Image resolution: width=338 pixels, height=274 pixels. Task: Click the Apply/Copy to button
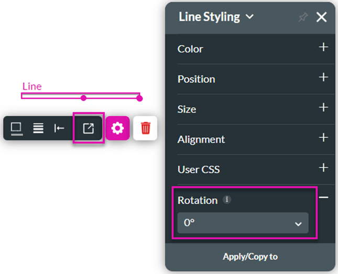[250, 257]
